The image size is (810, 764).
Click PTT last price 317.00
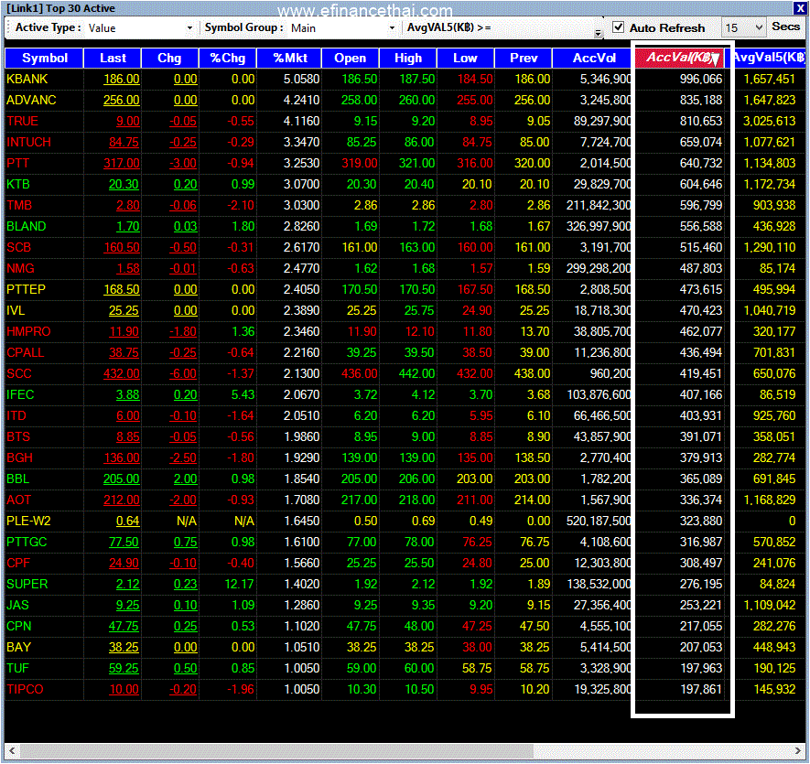[122, 163]
